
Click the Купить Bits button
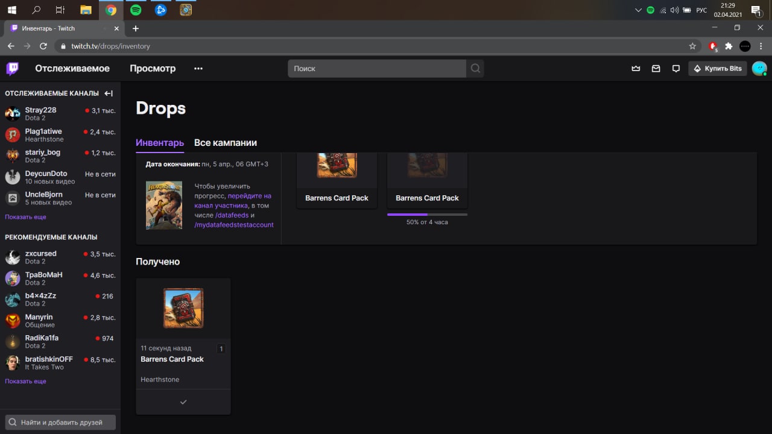[718, 68]
